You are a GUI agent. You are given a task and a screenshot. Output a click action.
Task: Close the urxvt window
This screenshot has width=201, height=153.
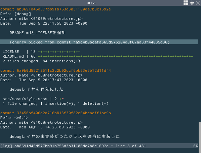(x=198, y=3)
